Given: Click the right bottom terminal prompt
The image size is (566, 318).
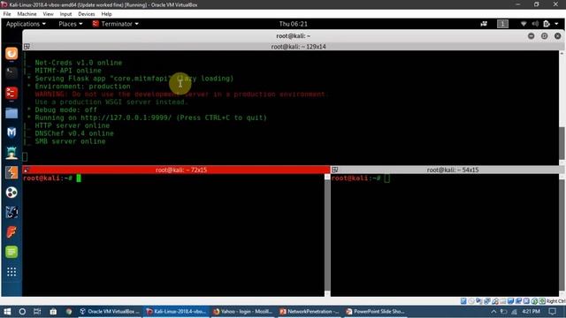Looking at the screenshot, I should [x=356, y=178].
